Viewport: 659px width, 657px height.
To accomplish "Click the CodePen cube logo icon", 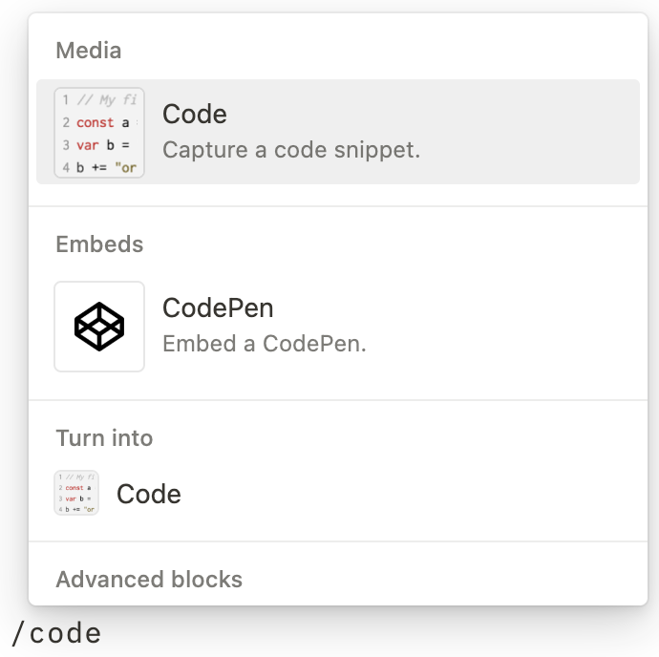I will tap(99, 326).
